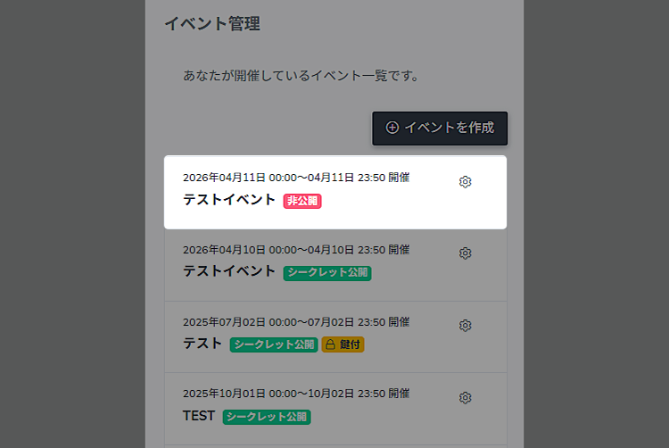The image size is (669, 448).
Task: Click シークレット公開 badge on the 04月10日 event
Action: click(327, 272)
